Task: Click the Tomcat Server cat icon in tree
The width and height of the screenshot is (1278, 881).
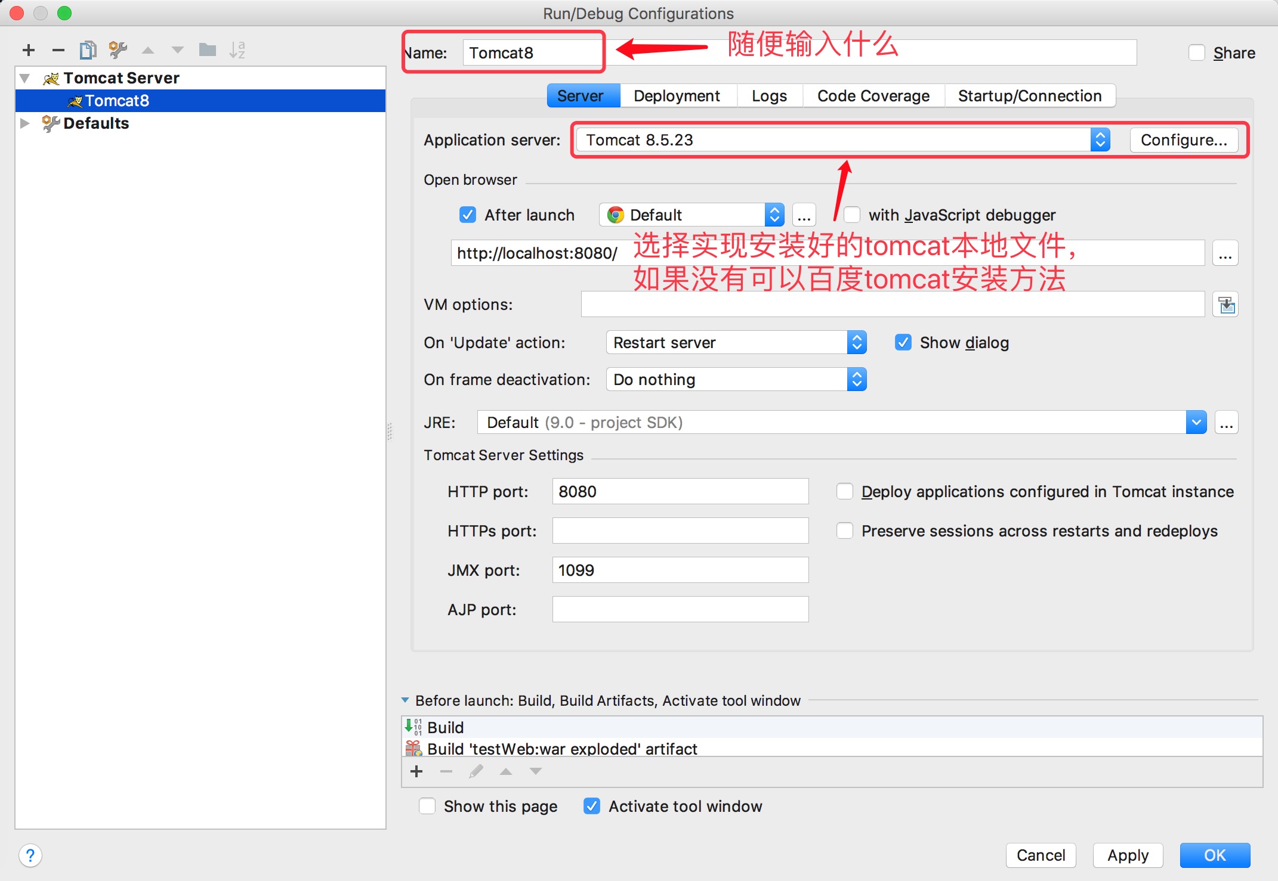Action: [51, 78]
